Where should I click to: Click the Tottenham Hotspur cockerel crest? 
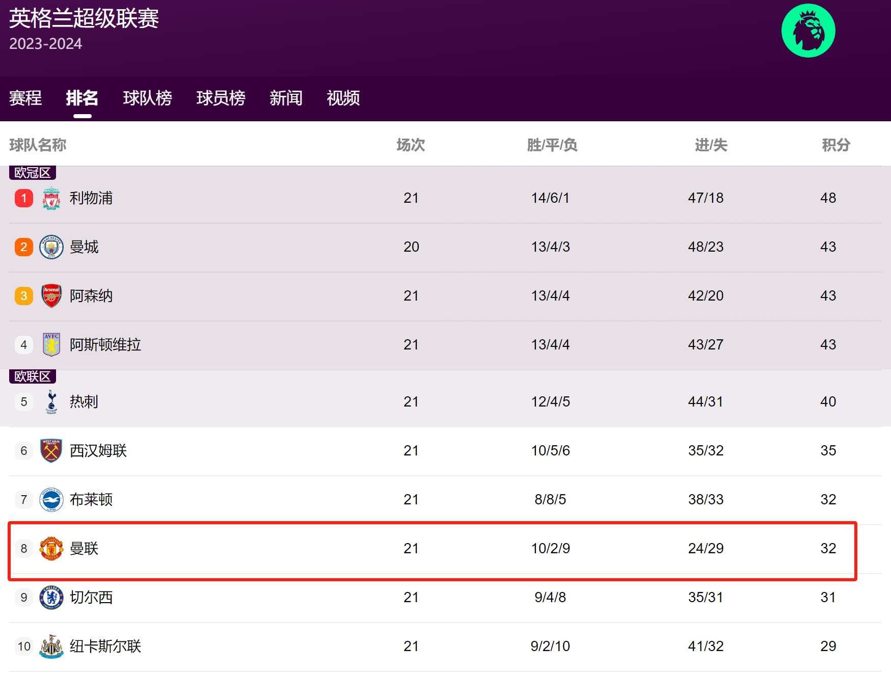[x=51, y=402]
